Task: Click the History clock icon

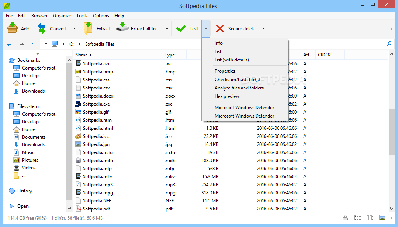Action: (x=12, y=191)
